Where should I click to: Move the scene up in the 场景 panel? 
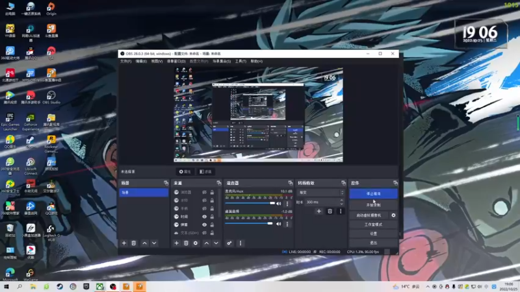[144, 243]
